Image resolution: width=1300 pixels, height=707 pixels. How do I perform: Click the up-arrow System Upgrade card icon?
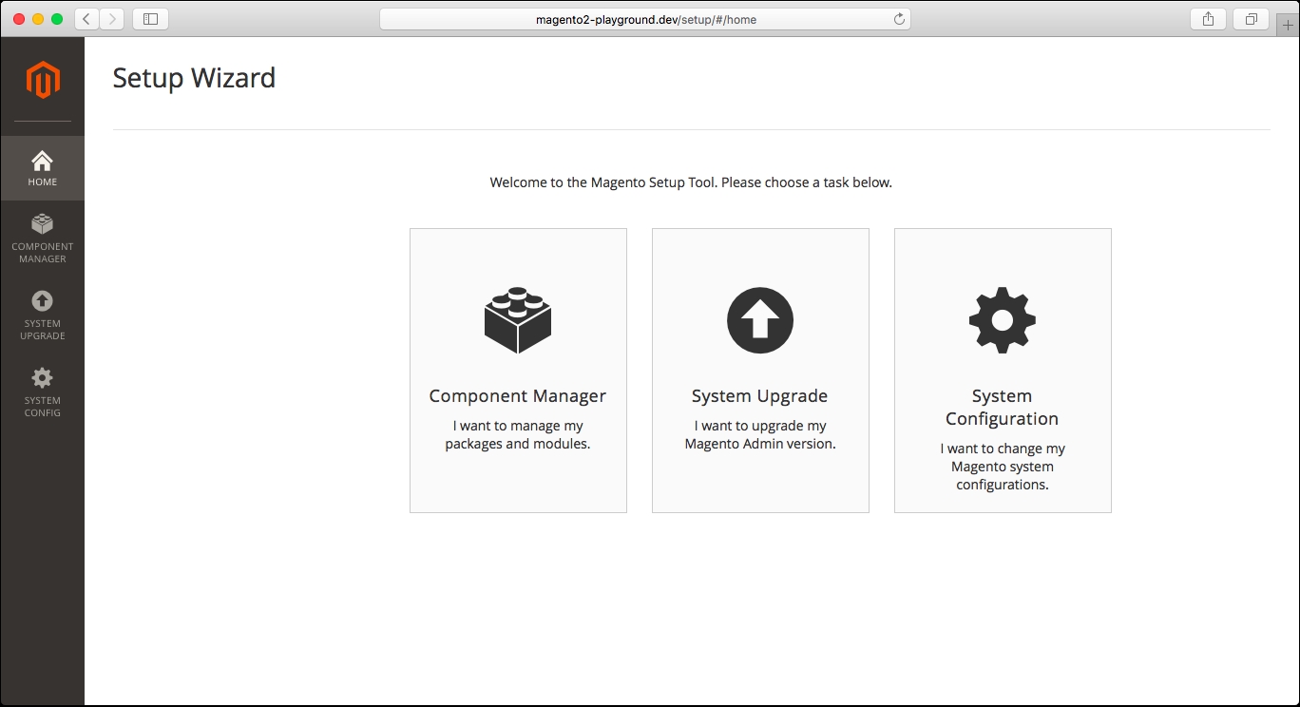pyautogui.click(x=760, y=320)
